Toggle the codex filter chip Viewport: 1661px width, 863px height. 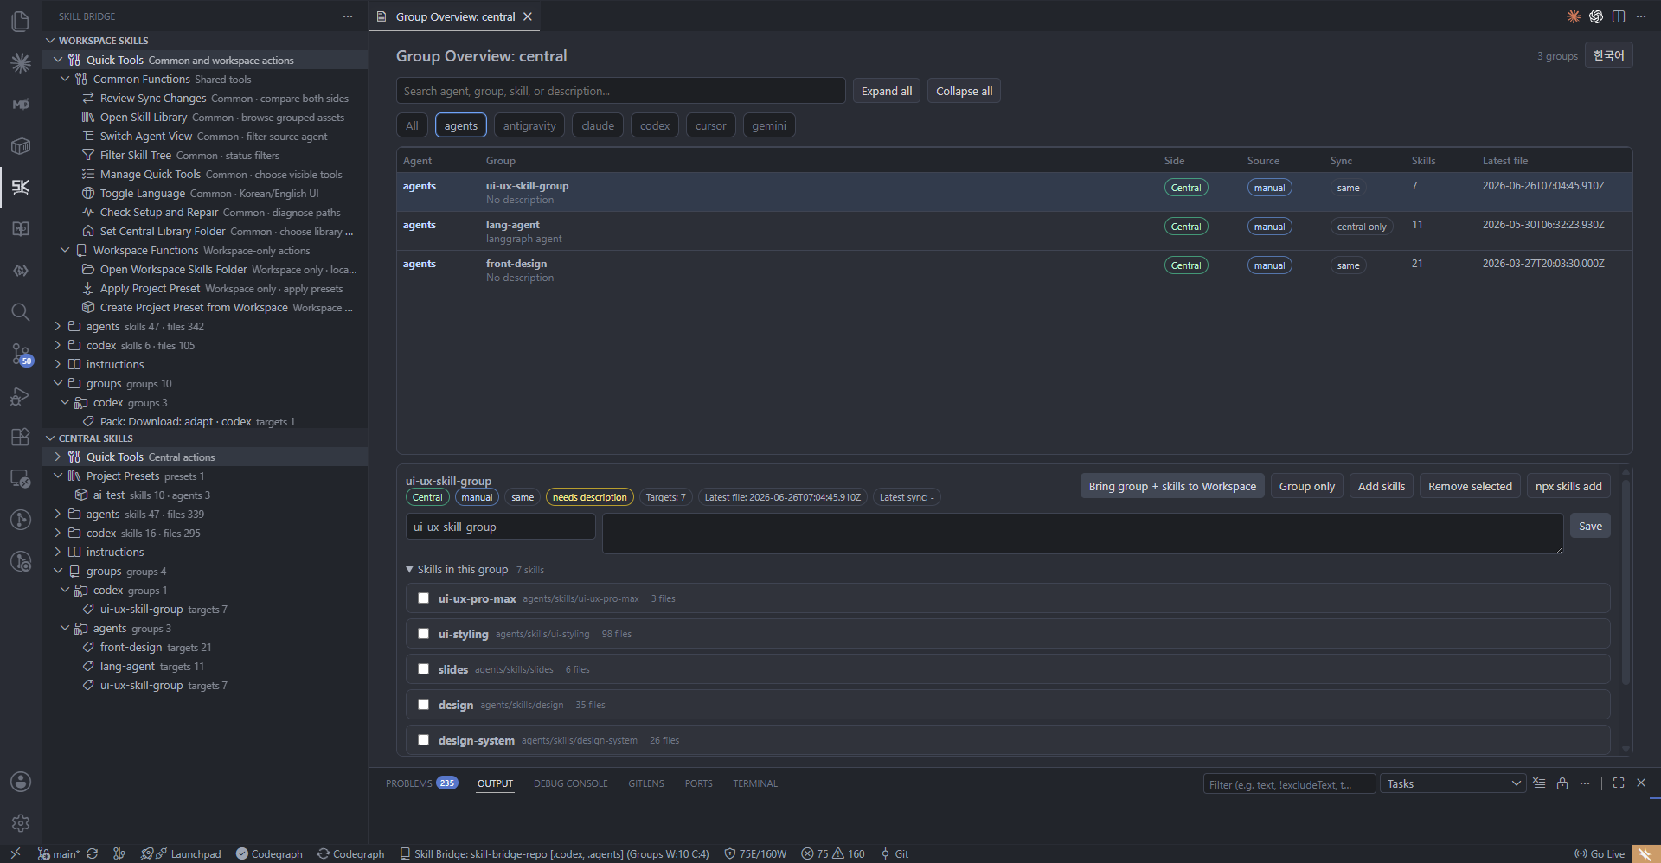point(655,125)
